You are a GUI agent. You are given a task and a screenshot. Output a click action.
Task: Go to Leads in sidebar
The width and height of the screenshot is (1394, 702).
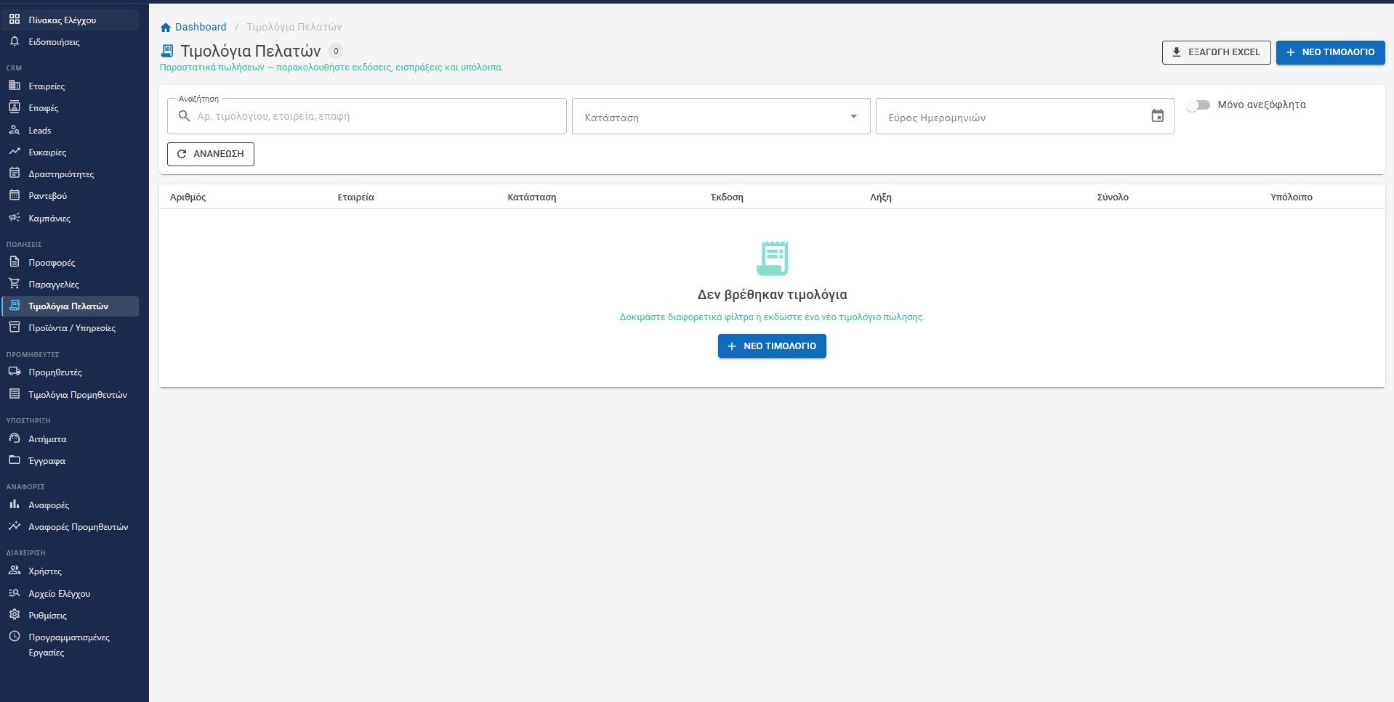70,130
